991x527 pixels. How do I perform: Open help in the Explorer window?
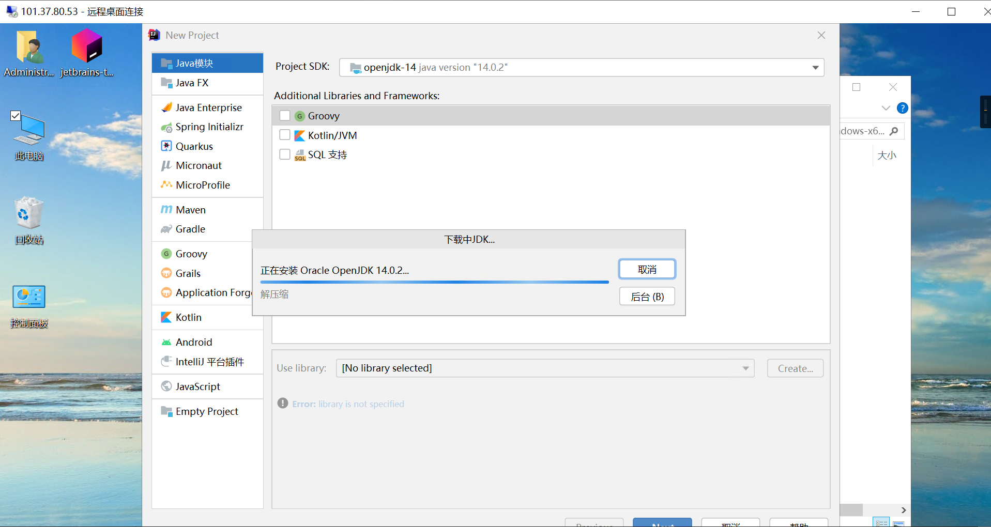pos(902,108)
